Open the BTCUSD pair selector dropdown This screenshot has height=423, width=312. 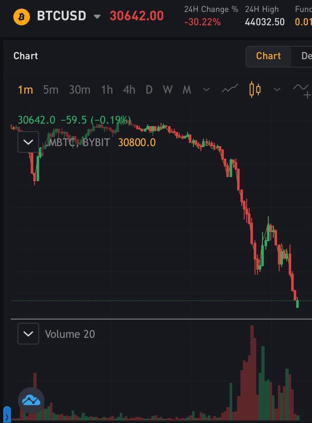(x=97, y=17)
